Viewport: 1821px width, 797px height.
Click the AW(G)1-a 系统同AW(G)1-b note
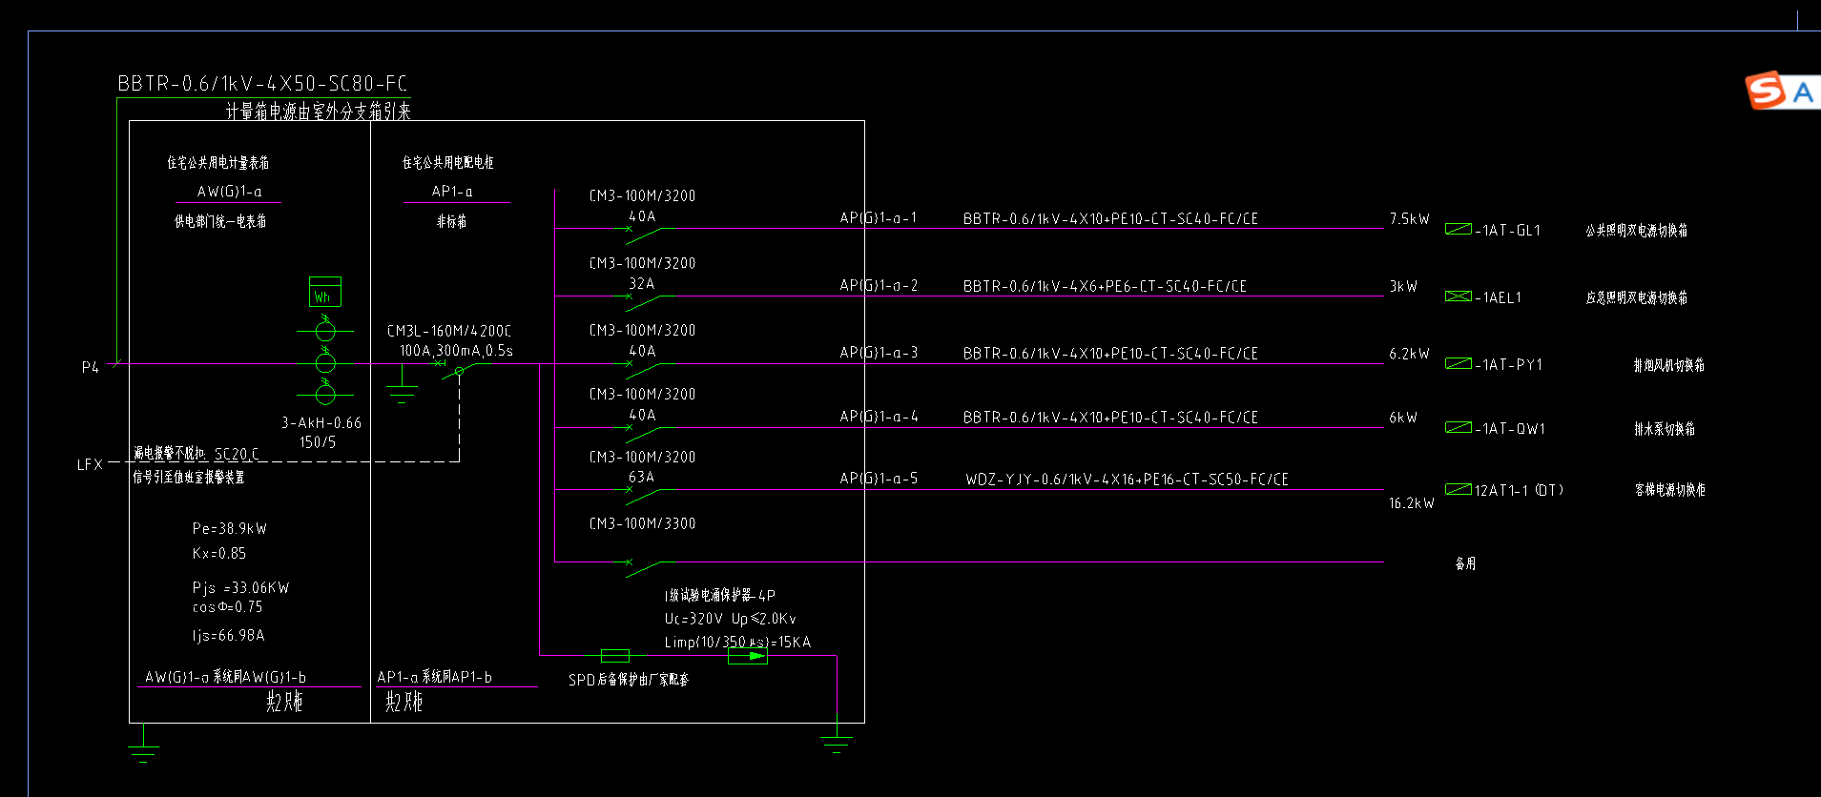pyautogui.click(x=225, y=677)
